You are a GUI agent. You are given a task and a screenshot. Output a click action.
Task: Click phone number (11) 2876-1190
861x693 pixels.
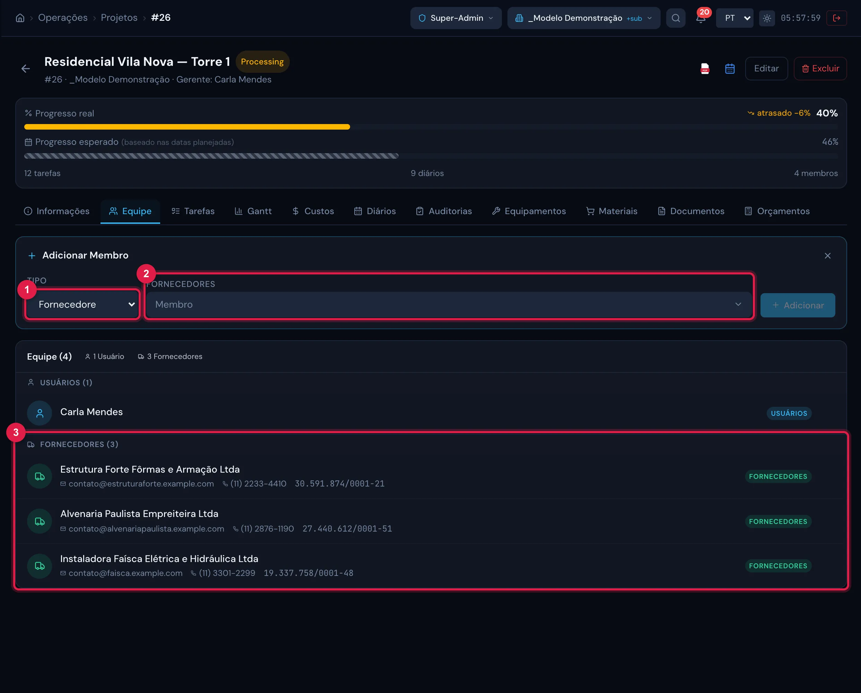tap(267, 529)
